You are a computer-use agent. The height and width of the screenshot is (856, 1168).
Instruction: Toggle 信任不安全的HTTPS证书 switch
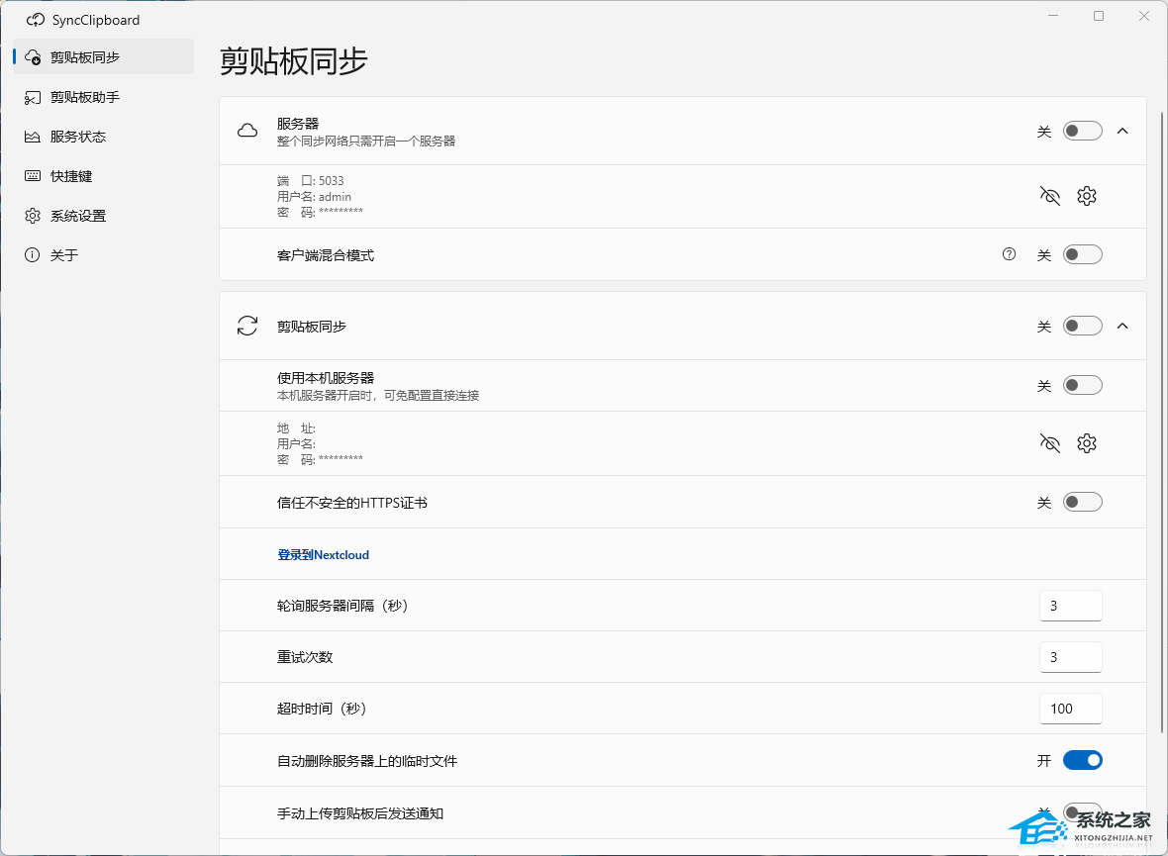point(1082,503)
